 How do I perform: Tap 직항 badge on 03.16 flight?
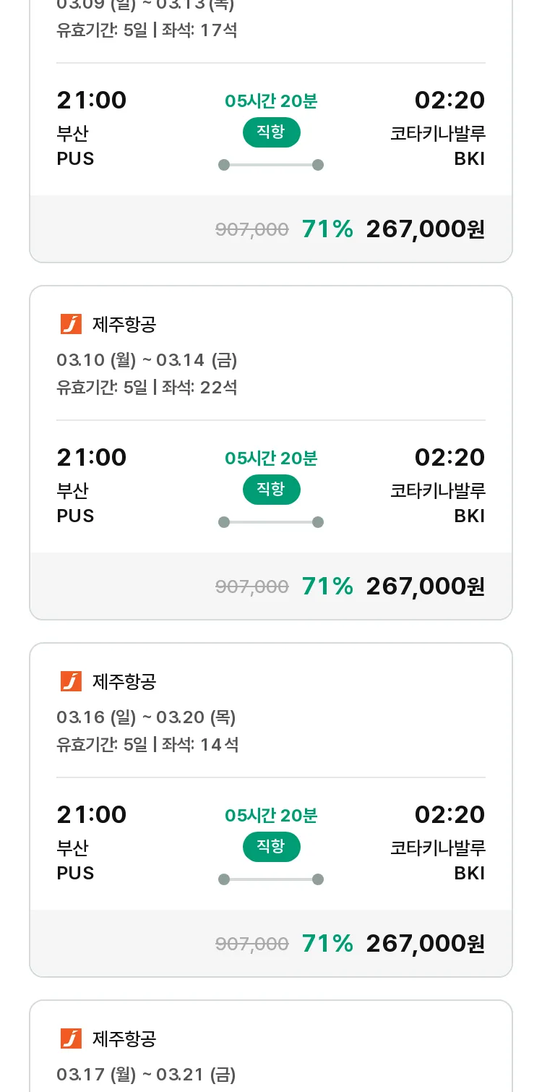(271, 847)
